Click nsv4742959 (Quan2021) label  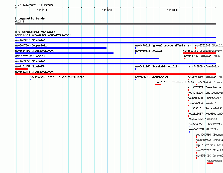[203, 66]
